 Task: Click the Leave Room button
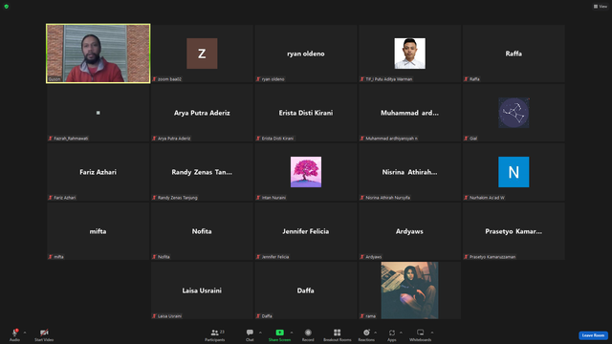click(593, 335)
